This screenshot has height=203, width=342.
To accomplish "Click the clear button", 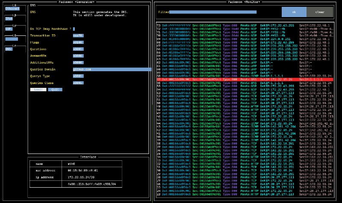I will pos(320,12).
